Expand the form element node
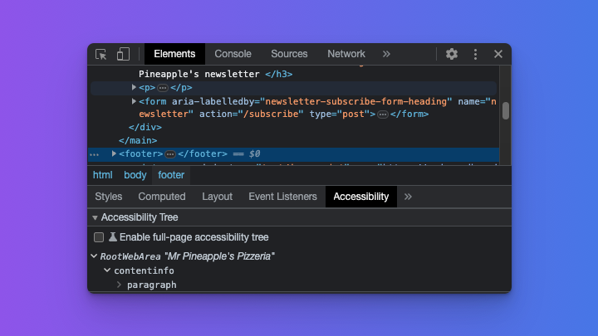Image resolution: width=598 pixels, height=336 pixels. [135, 101]
